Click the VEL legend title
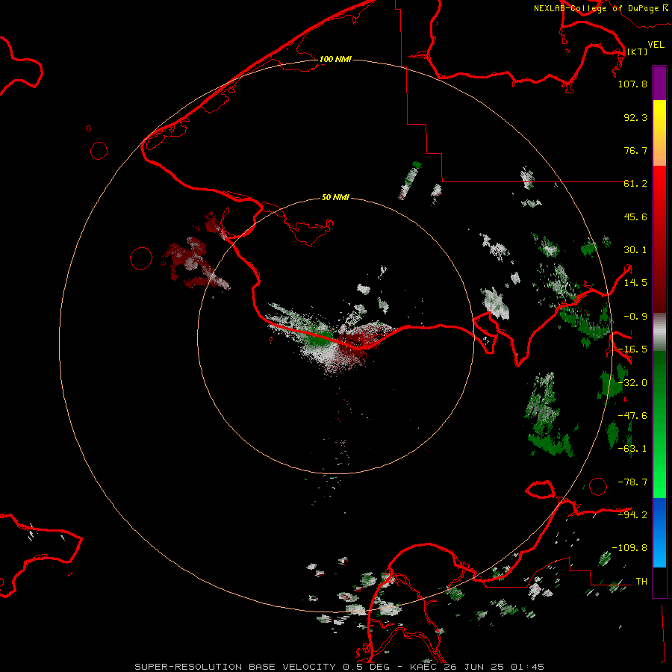672x672 pixels. 656,45
